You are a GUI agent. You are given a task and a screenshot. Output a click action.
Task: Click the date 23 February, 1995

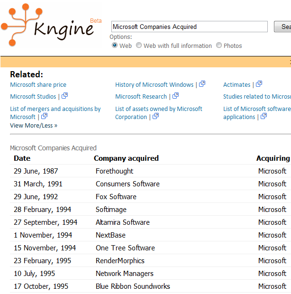pyautogui.click(x=42, y=261)
